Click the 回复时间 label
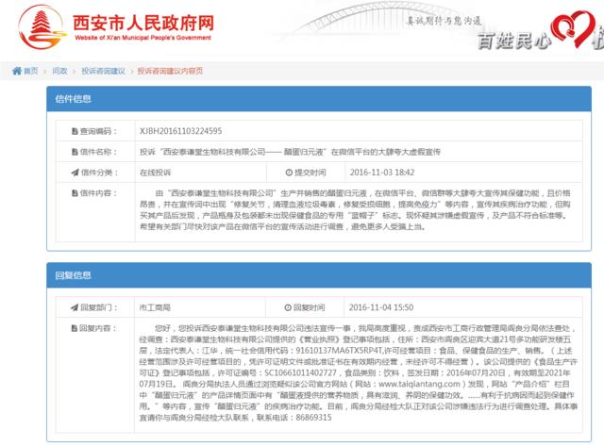The height and width of the screenshot is (446, 604). [x=309, y=307]
